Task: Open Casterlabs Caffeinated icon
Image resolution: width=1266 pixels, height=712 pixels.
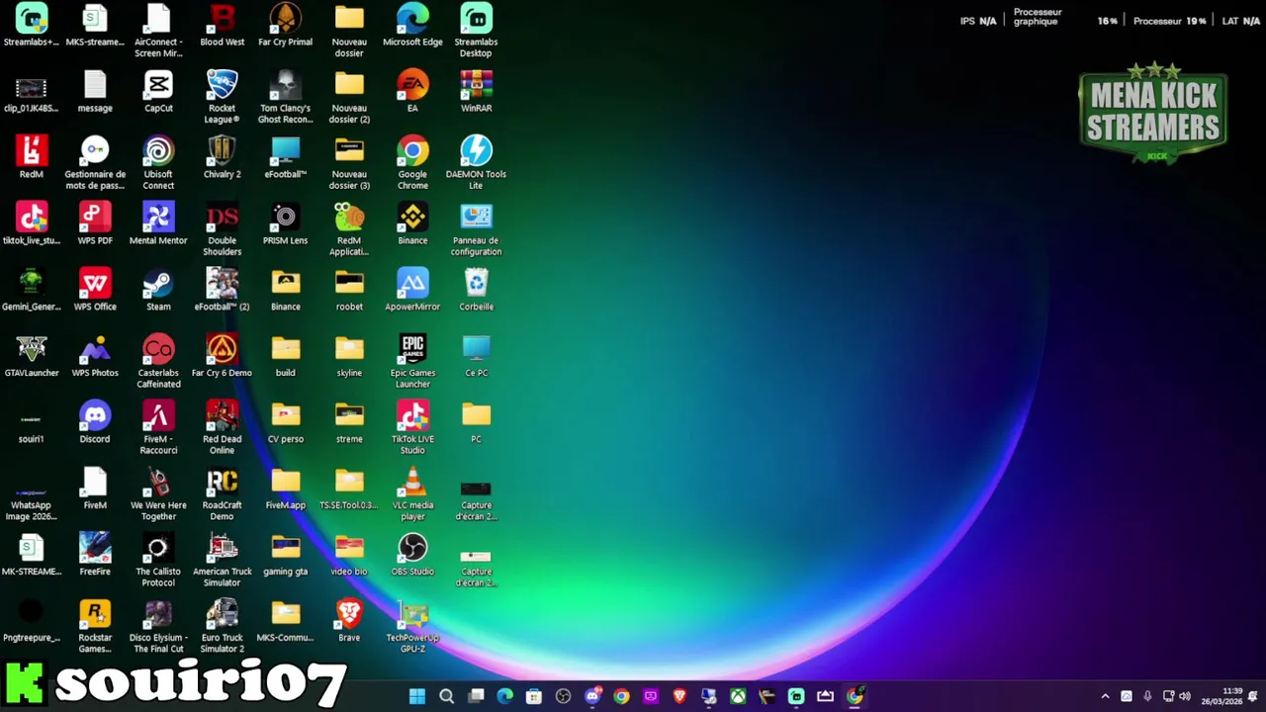Action: (x=158, y=362)
